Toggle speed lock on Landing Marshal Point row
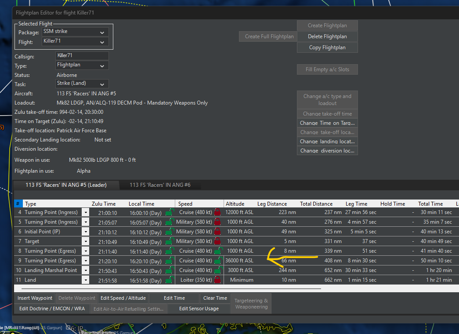This screenshot has height=334, width=459. tap(218, 270)
